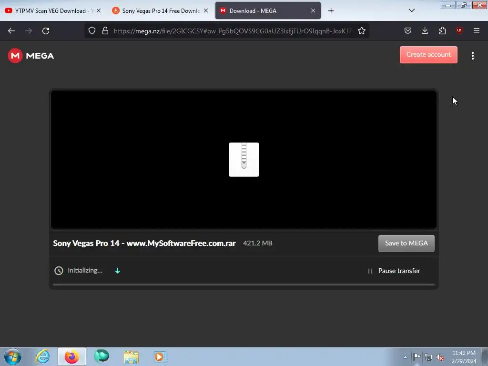The image size is (488, 366).
Task: Click the Initializing... status text
Action: tap(85, 270)
